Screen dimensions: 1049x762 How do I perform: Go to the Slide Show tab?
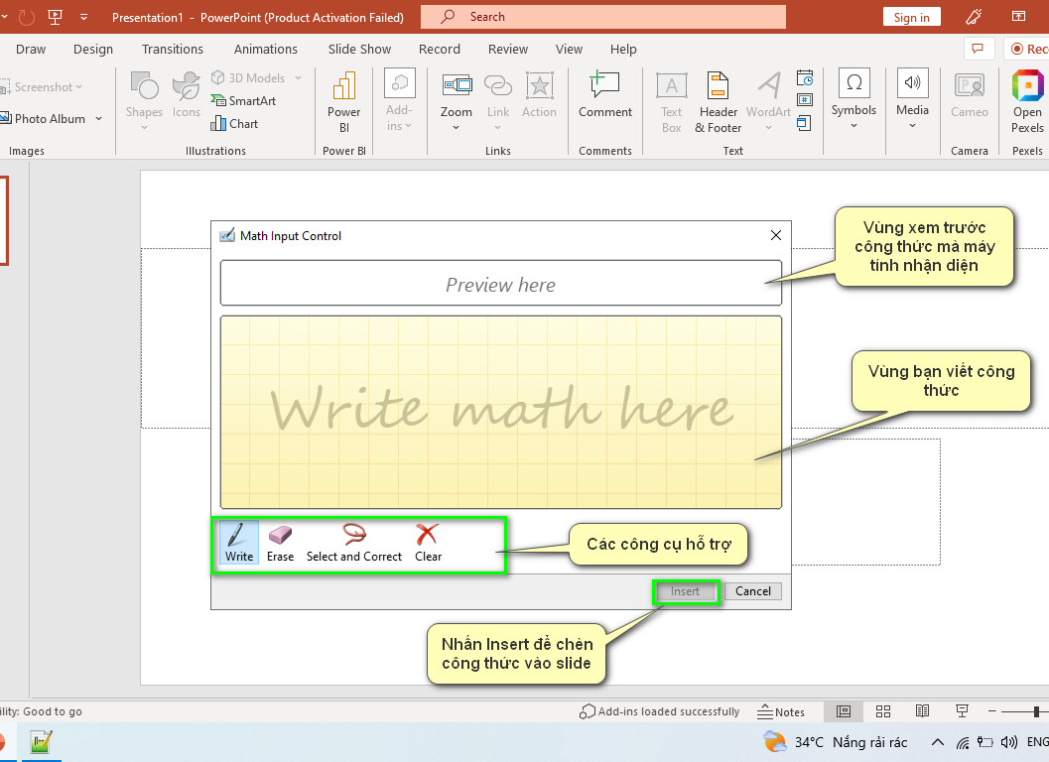359,49
